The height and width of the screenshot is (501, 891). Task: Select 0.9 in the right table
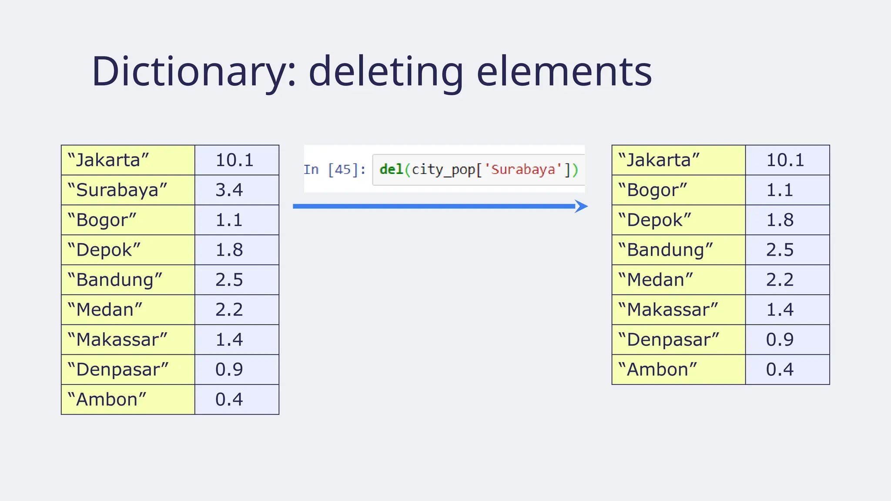pyautogui.click(x=787, y=340)
